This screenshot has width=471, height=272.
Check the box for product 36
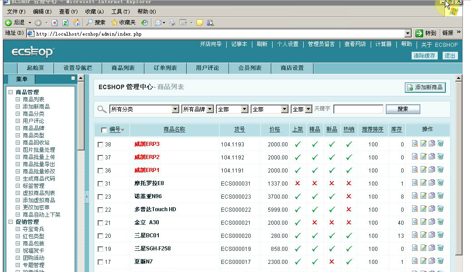tap(100, 171)
